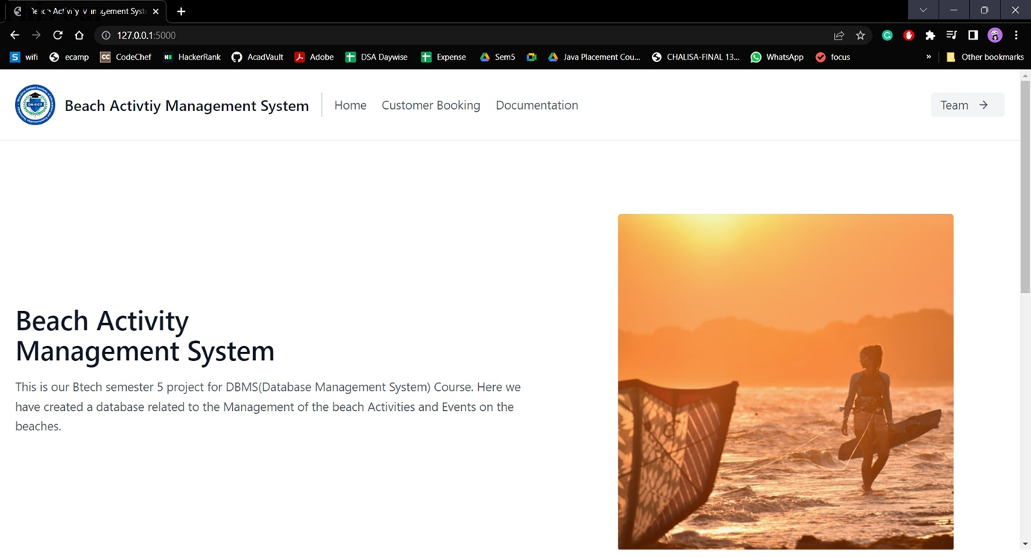The width and height of the screenshot is (1031, 557).
Task: Click the share icon in the address bar
Action: [x=839, y=35]
